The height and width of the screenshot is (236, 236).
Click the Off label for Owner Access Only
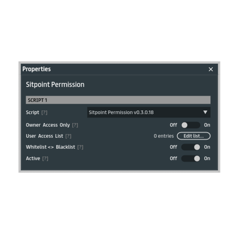[173, 125]
